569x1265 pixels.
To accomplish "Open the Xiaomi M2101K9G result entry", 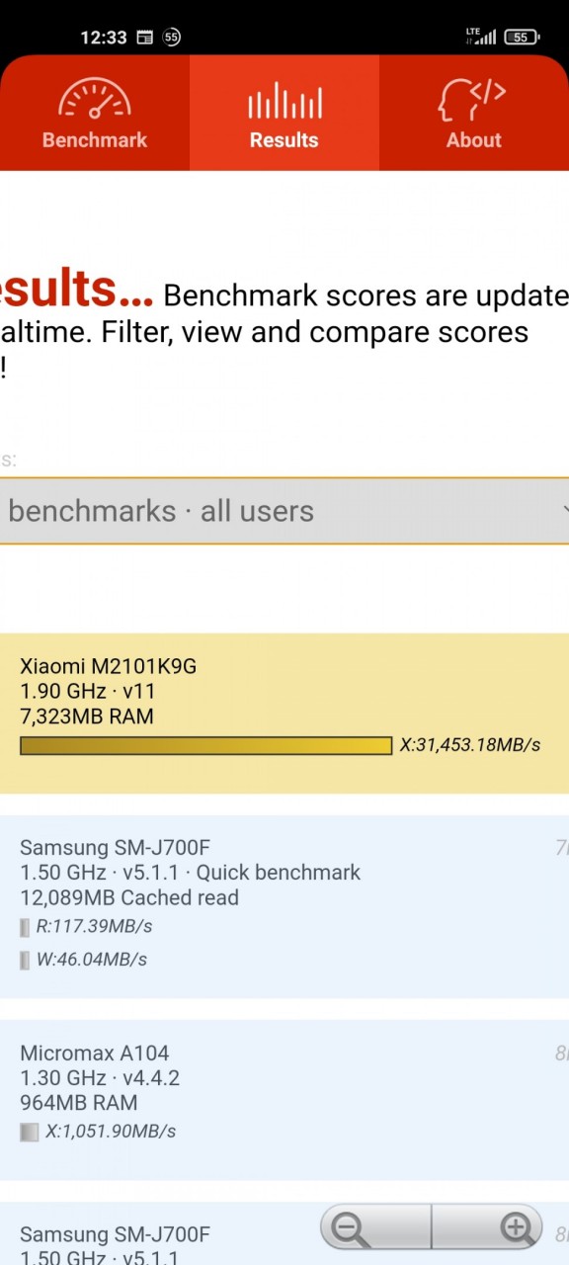I will (x=284, y=714).
